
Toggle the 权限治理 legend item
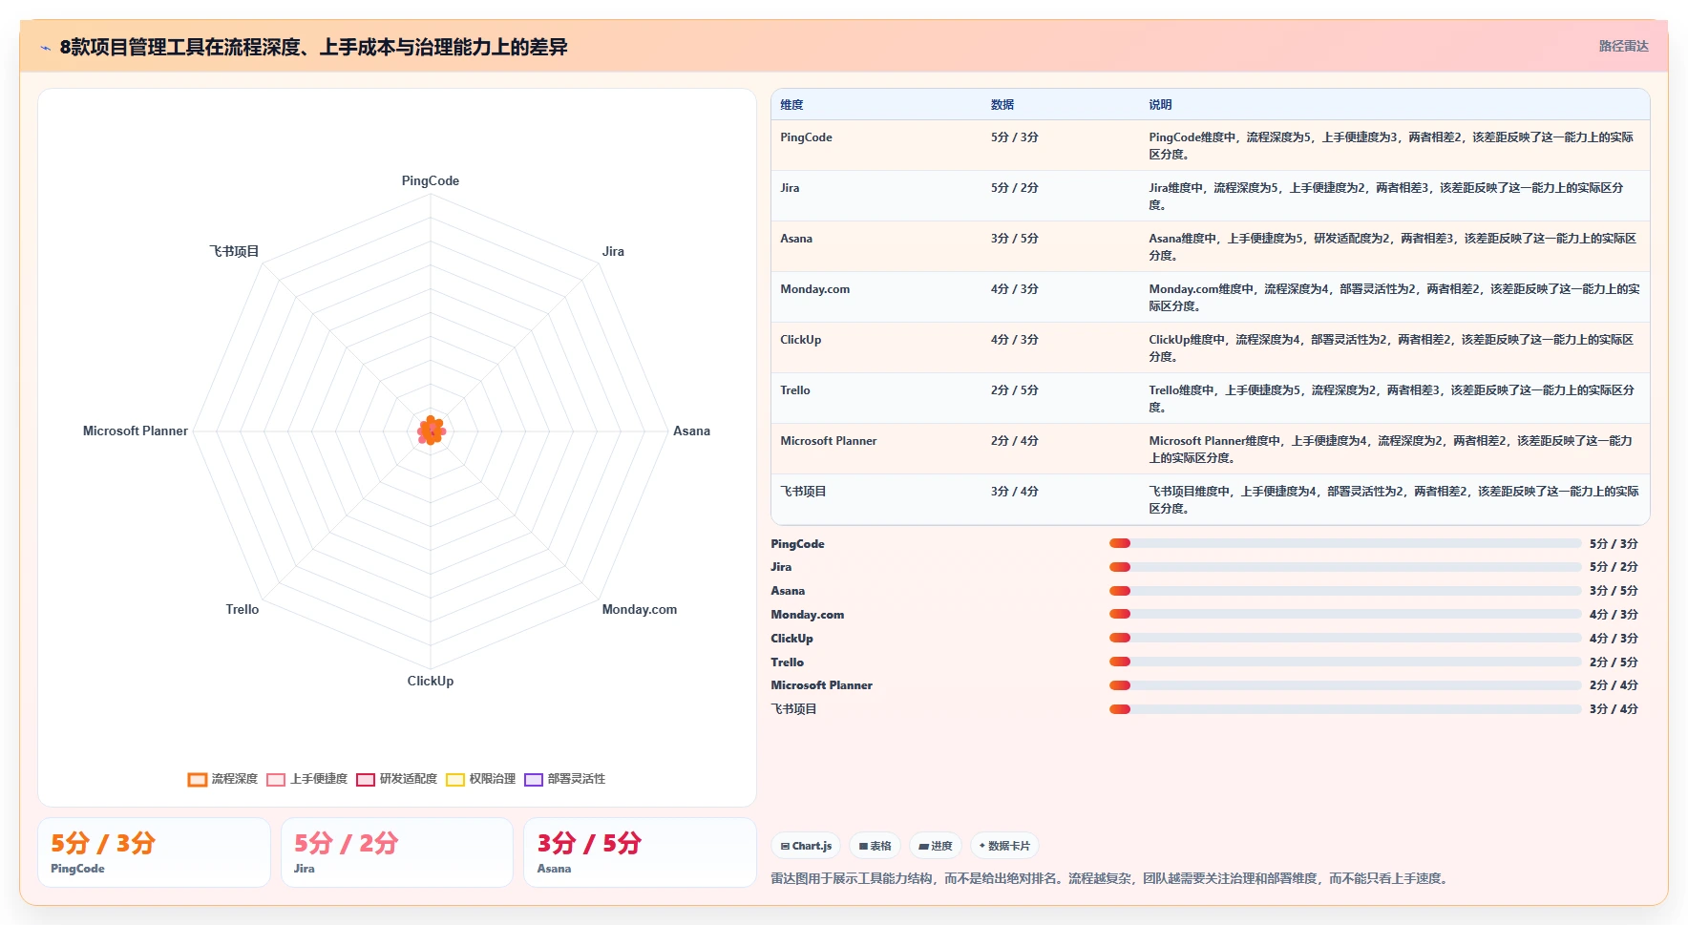tap(480, 779)
